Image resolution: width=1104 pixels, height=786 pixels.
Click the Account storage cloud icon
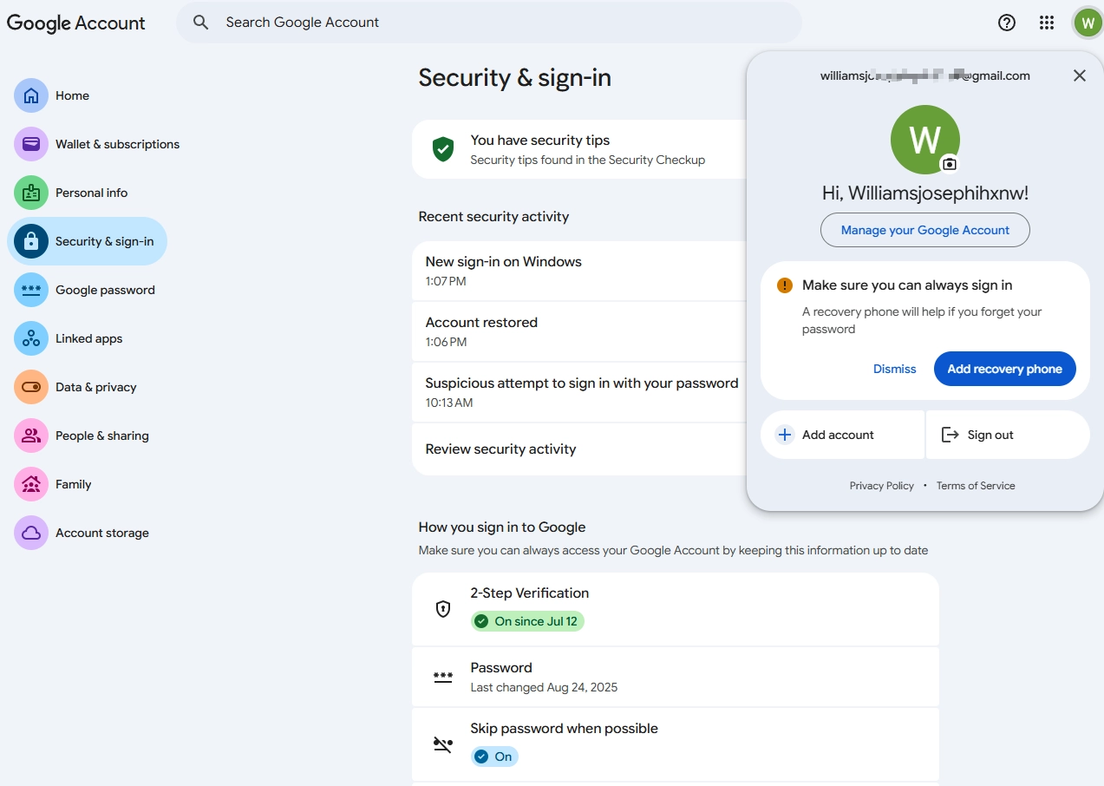point(31,533)
